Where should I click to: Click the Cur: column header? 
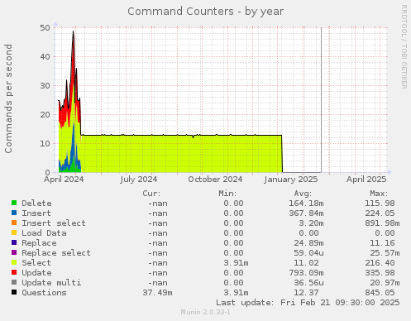(x=151, y=194)
